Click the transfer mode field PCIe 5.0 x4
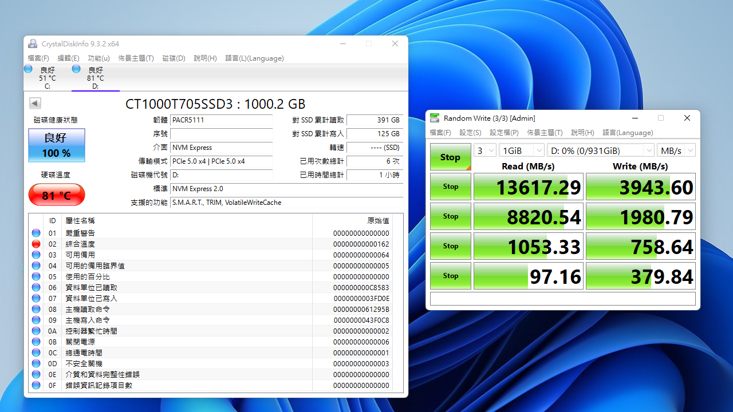Viewport: 733px width, 412px height. (x=222, y=161)
